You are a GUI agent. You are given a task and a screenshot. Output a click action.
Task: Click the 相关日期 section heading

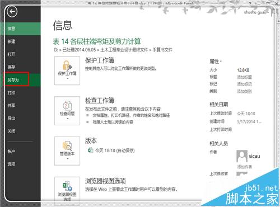coord(219,105)
